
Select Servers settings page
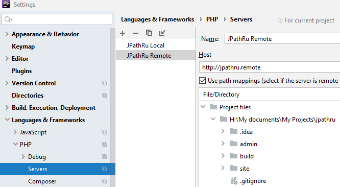coord(37,169)
